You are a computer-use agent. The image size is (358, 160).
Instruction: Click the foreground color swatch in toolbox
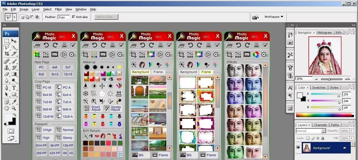pos(8,118)
